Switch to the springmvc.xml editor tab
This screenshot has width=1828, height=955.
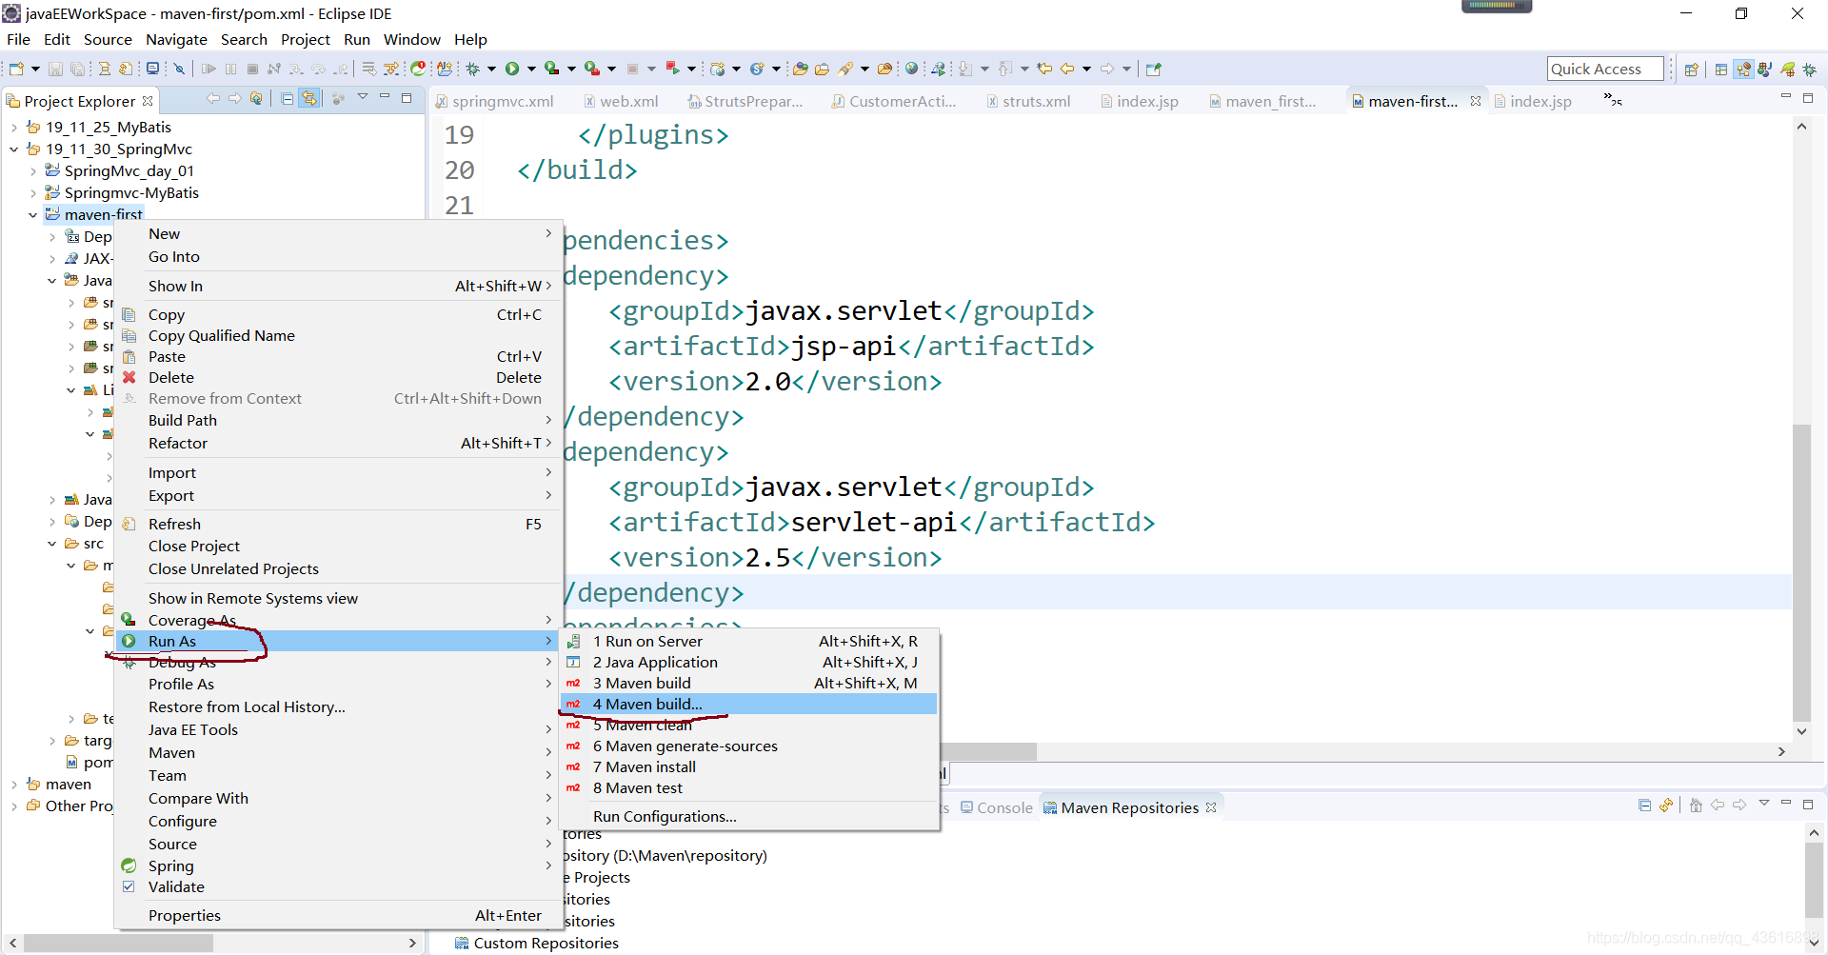(495, 101)
